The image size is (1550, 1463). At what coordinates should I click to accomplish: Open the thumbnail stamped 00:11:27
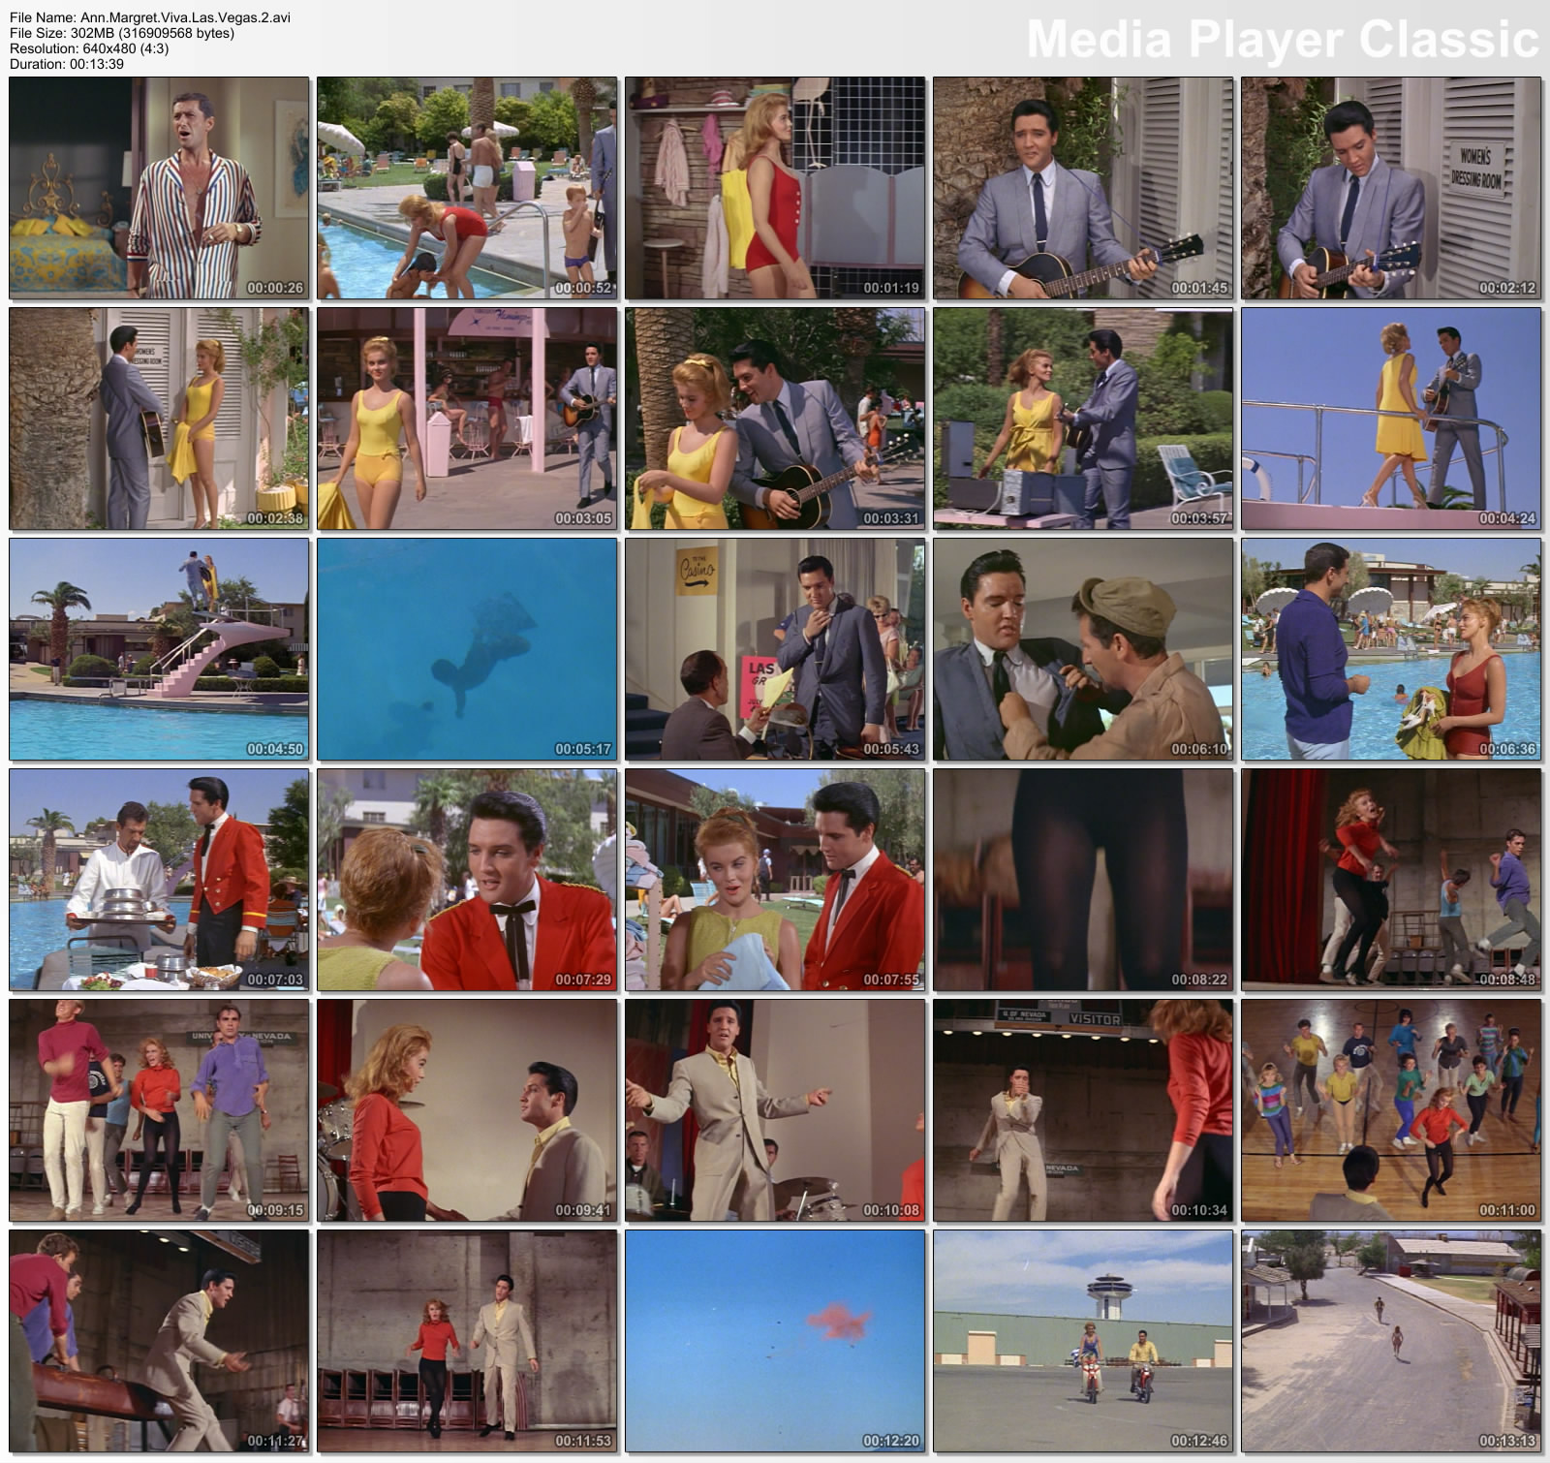159,1341
